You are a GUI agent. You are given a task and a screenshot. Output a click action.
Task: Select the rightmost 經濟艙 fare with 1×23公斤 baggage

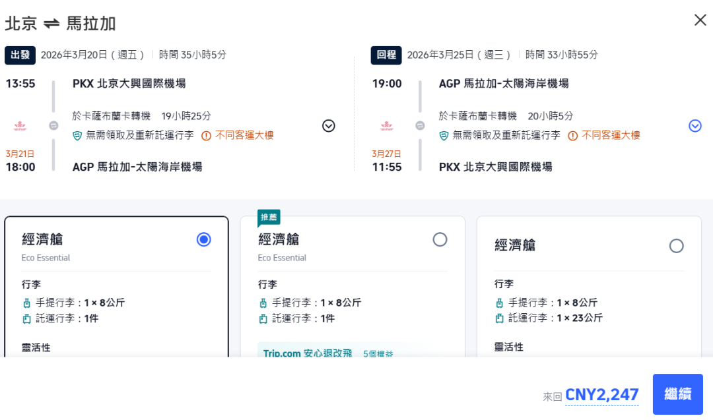pyautogui.click(x=677, y=245)
